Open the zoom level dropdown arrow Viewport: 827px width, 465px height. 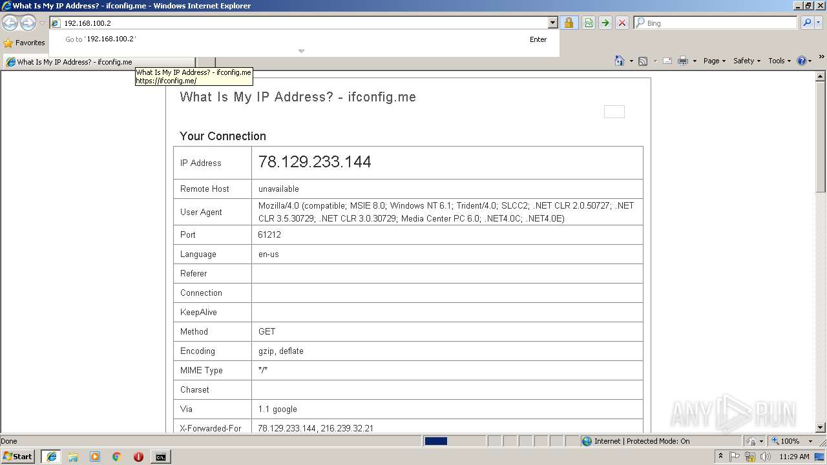(x=810, y=441)
